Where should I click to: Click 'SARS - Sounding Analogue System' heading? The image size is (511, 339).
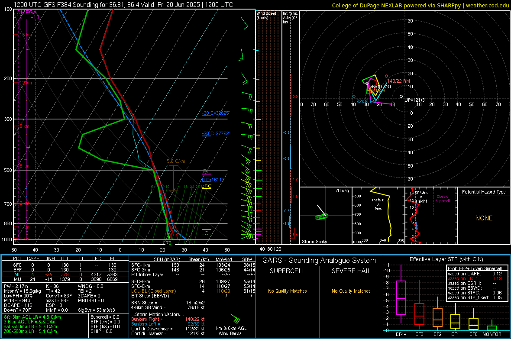point(320,261)
